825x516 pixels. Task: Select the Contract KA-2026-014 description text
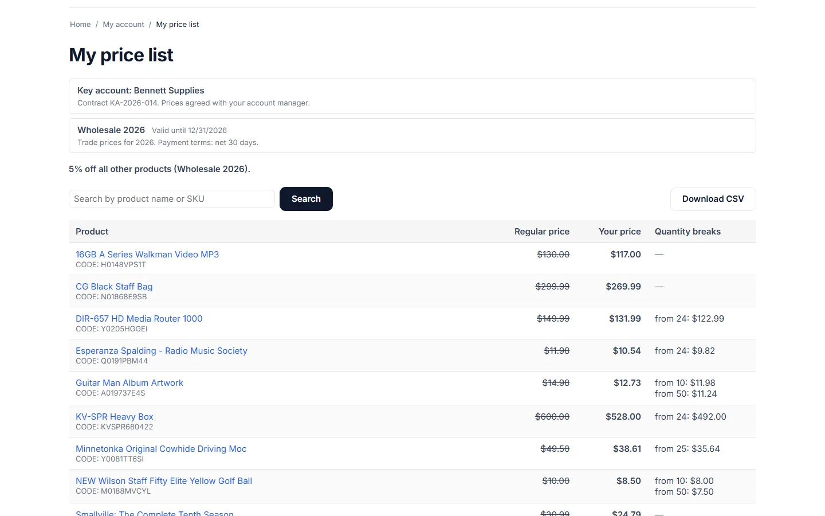(x=194, y=103)
